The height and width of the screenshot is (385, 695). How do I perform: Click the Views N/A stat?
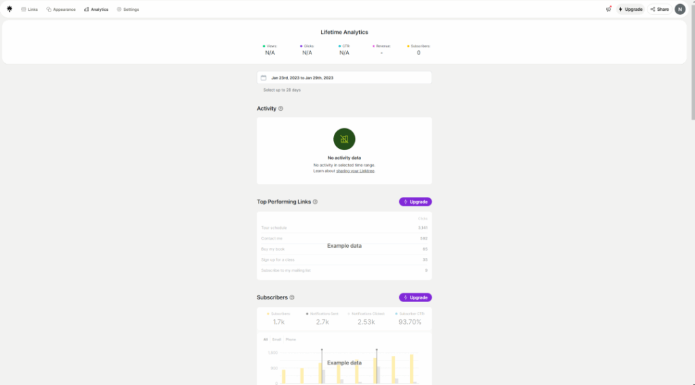(270, 50)
